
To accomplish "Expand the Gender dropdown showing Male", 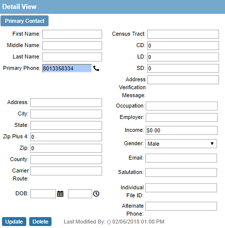I will pos(181,144).
